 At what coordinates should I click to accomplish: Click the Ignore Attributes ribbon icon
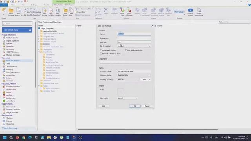pos(129,12)
